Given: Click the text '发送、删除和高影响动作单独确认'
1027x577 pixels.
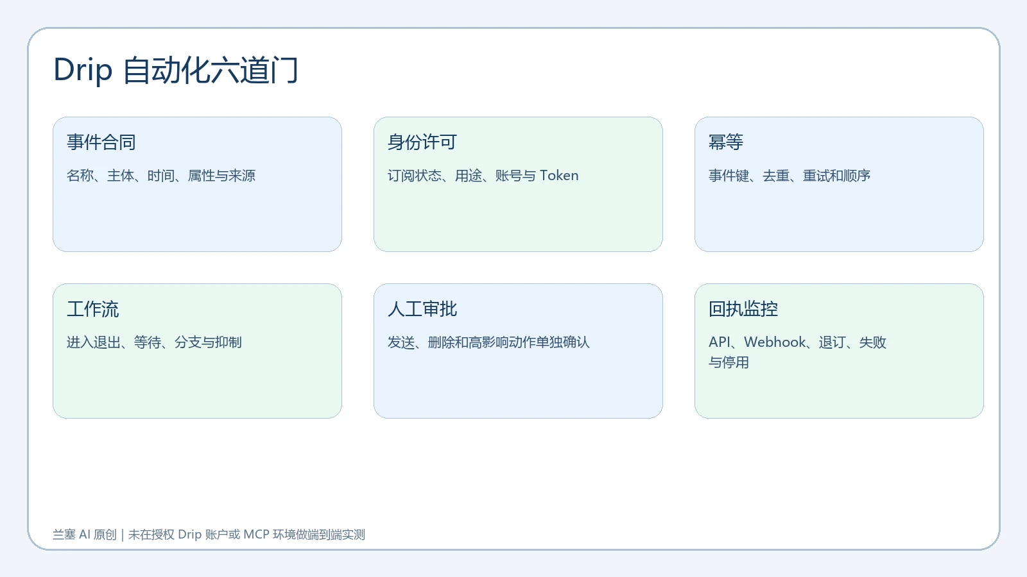Looking at the screenshot, I should (x=488, y=342).
